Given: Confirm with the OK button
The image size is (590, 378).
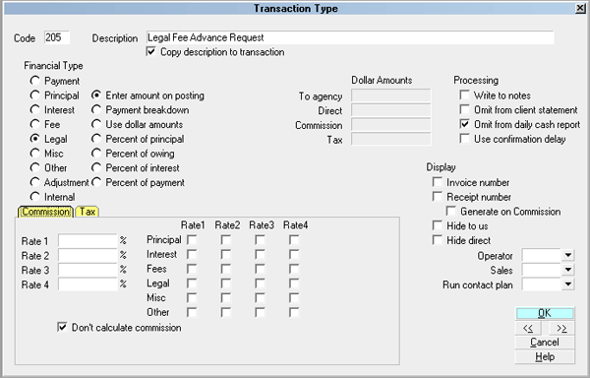Looking at the screenshot, I should (x=545, y=313).
